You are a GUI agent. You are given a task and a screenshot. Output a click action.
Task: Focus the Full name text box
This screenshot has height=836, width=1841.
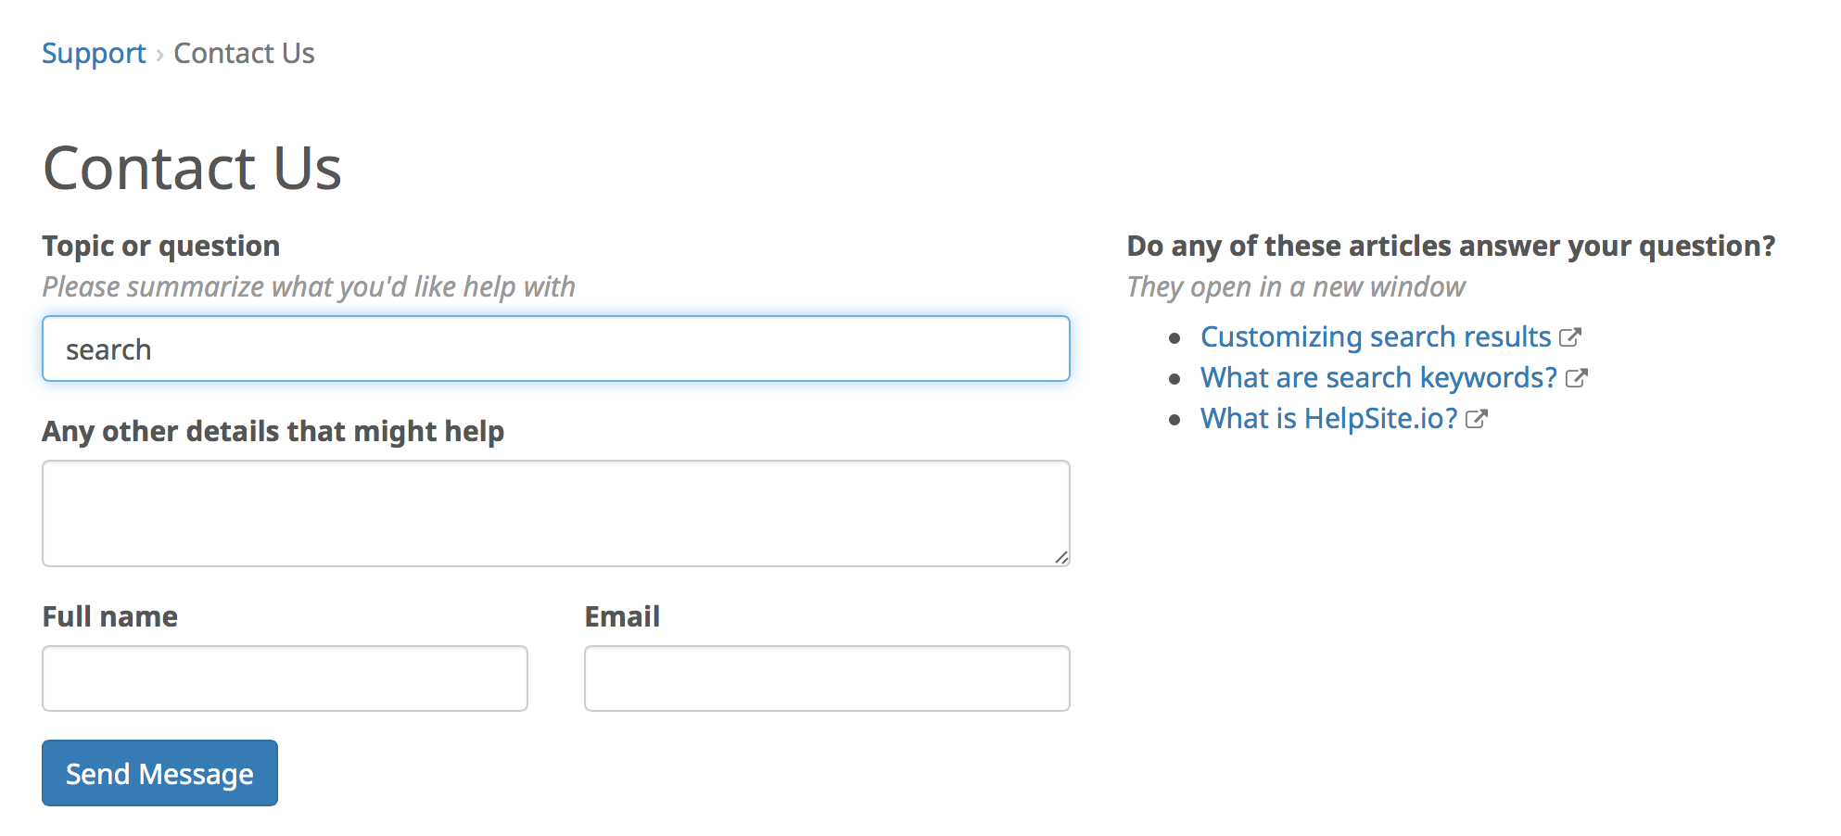285,678
